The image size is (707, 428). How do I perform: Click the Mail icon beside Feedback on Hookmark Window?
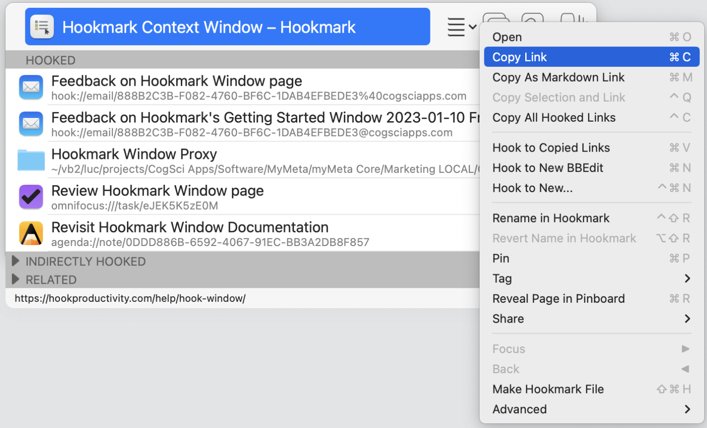click(x=30, y=87)
